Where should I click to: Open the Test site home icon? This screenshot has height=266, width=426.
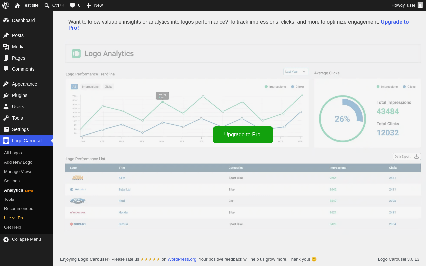(x=17, y=5)
